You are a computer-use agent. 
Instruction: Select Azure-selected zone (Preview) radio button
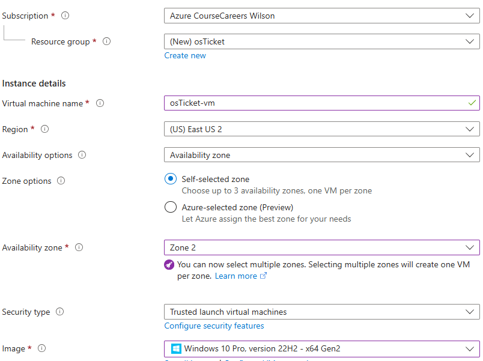pos(171,207)
